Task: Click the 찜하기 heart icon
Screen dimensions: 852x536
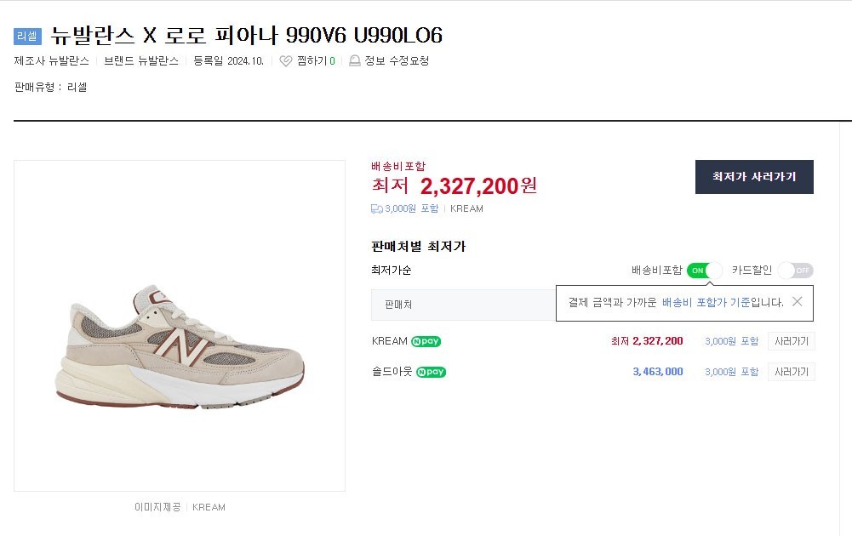Action: 286,61
